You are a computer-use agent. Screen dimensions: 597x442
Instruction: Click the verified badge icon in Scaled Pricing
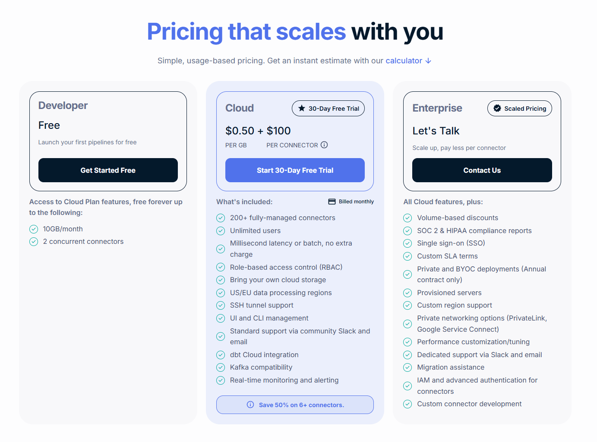click(x=497, y=108)
